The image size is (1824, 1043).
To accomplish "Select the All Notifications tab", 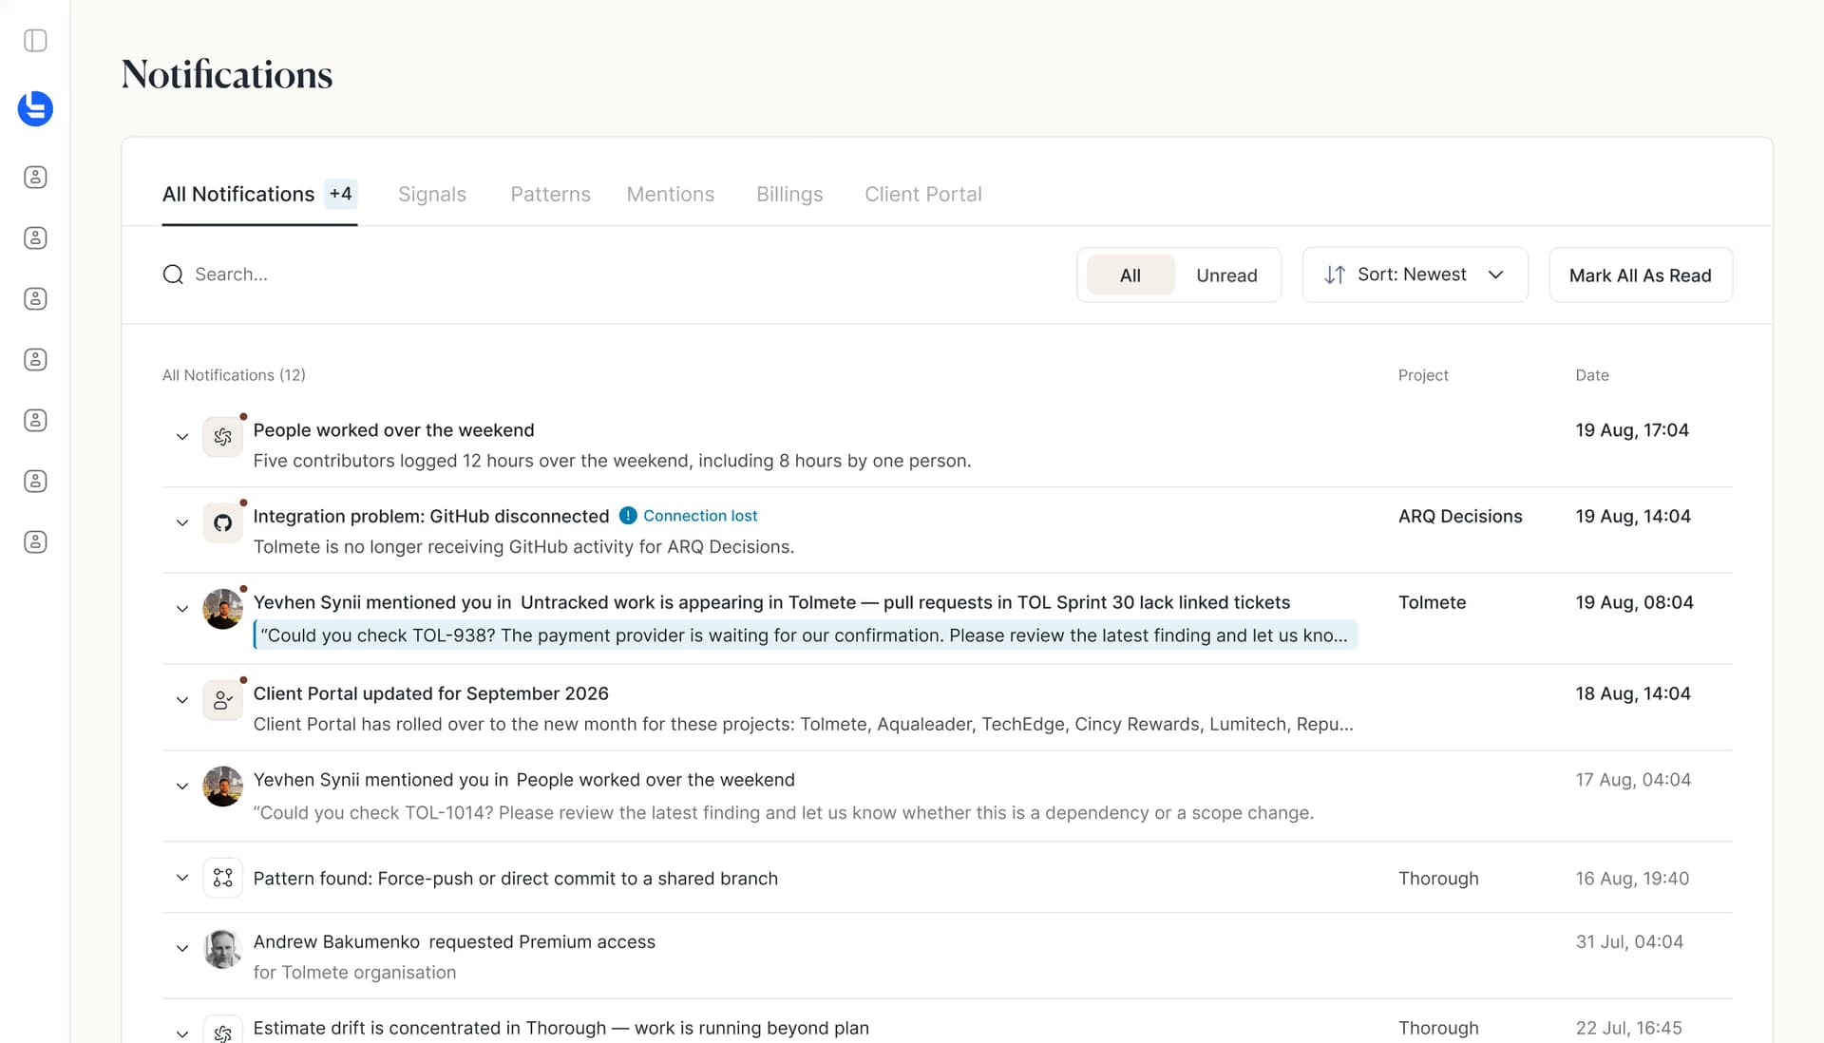I will (259, 194).
